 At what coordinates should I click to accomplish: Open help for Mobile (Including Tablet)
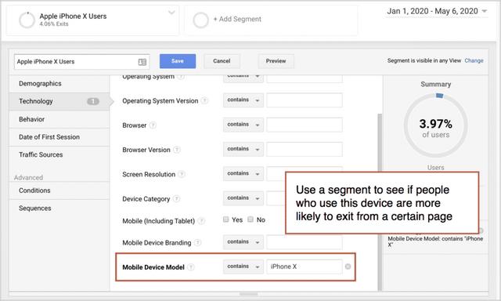pos(201,221)
